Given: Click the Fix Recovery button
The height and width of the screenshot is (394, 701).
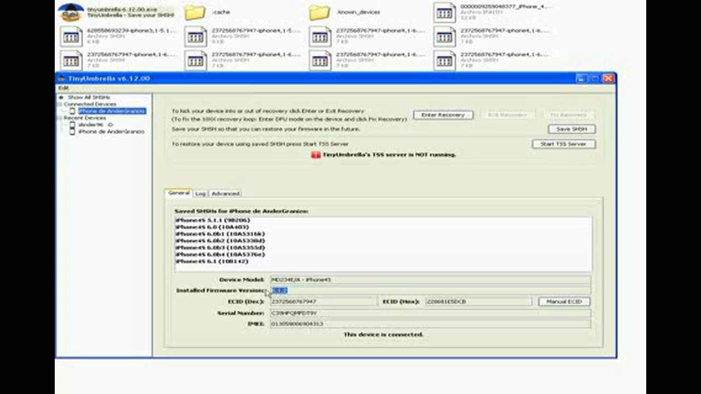Looking at the screenshot, I should point(569,115).
